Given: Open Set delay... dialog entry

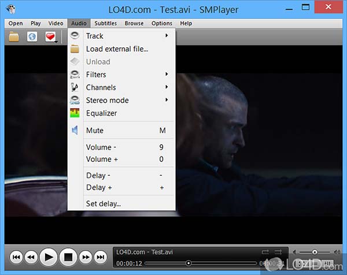Looking at the screenshot, I should pos(121,203).
